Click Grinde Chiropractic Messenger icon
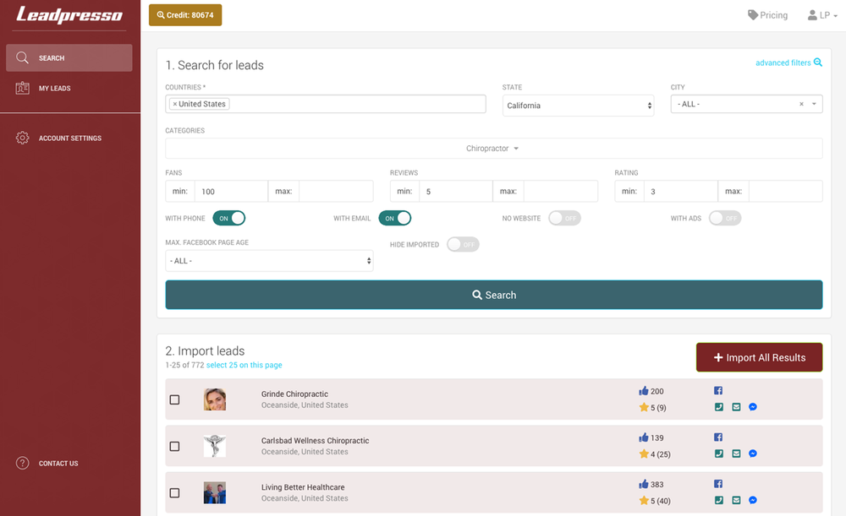The image size is (846, 516). click(x=753, y=407)
